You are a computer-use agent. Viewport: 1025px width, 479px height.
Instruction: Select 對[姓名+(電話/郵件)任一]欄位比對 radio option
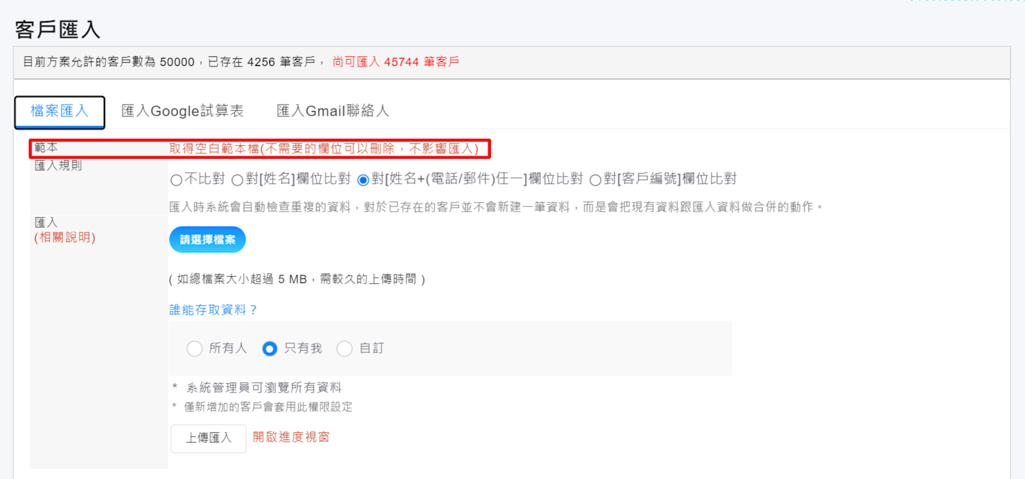coord(363,180)
